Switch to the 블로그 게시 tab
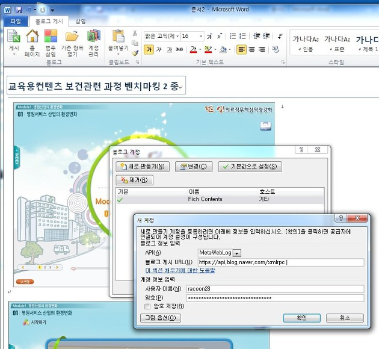The height and width of the screenshot is (349, 379). [49, 22]
